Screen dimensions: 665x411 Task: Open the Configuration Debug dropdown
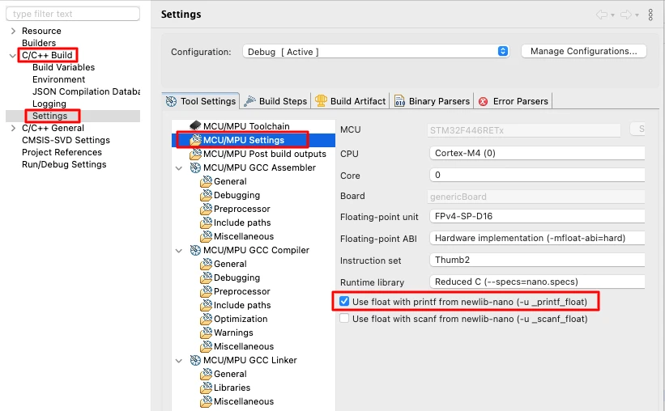(x=376, y=52)
